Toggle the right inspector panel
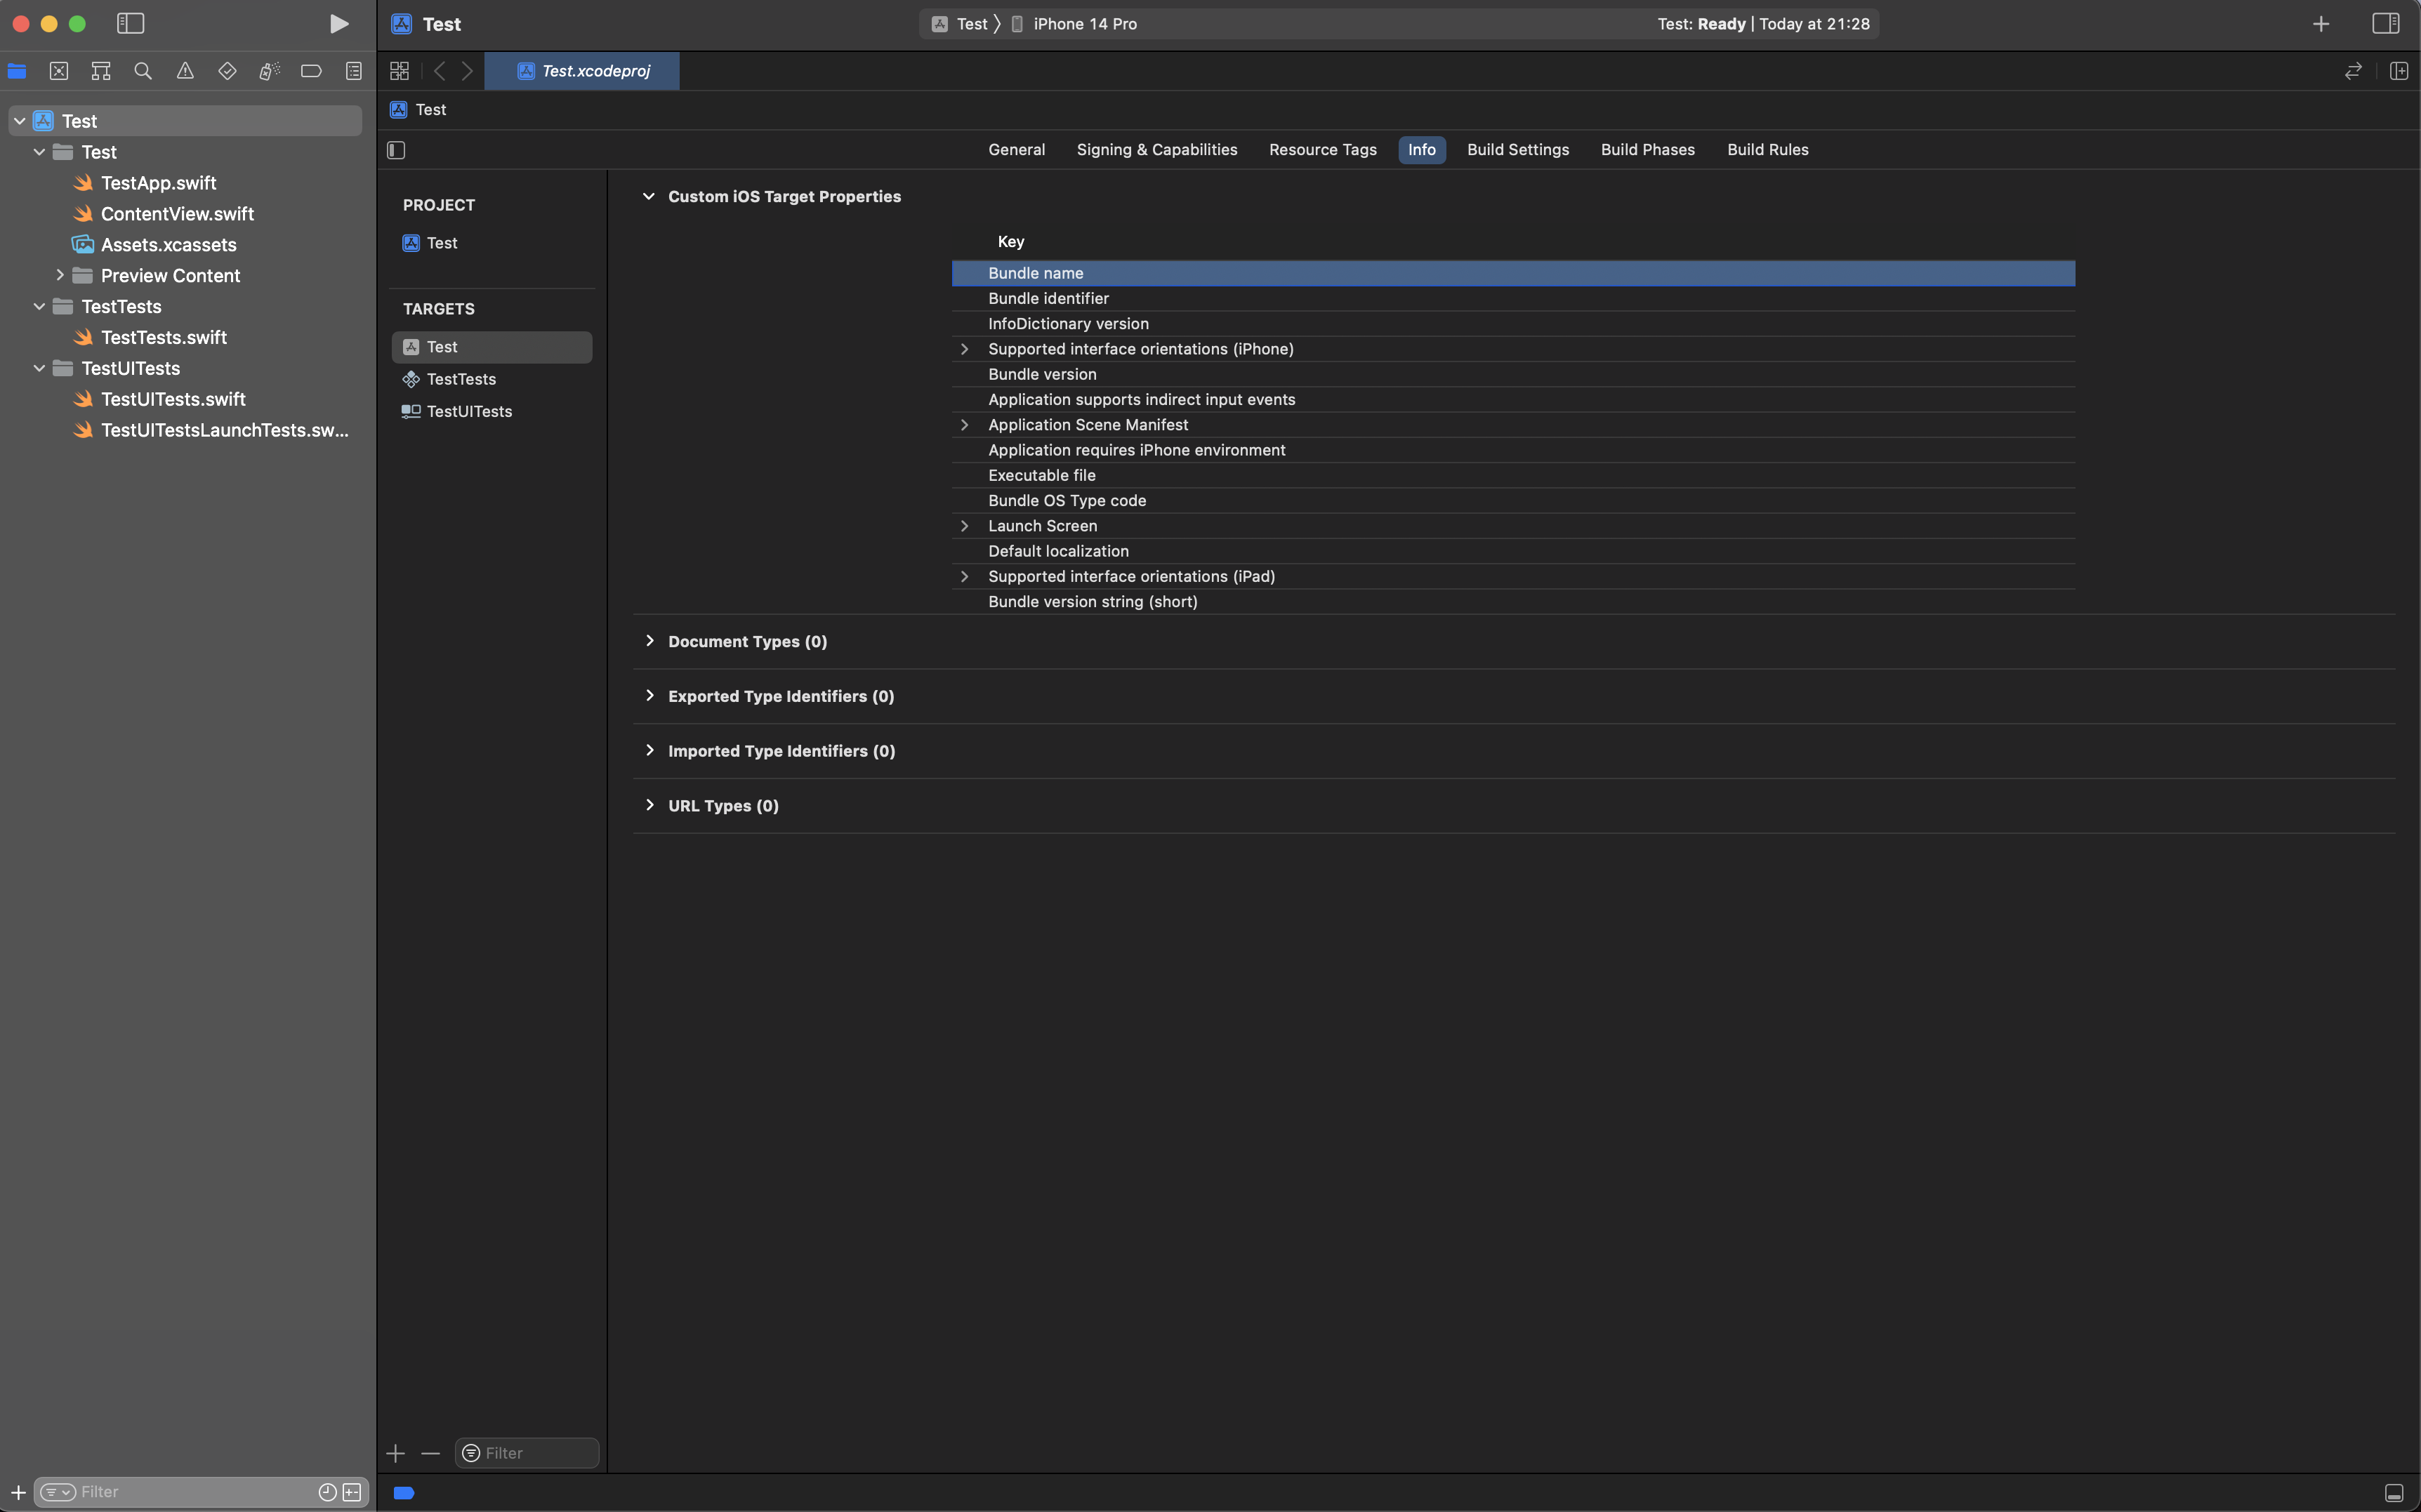Viewport: 2421px width, 1512px height. tap(2385, 24)
